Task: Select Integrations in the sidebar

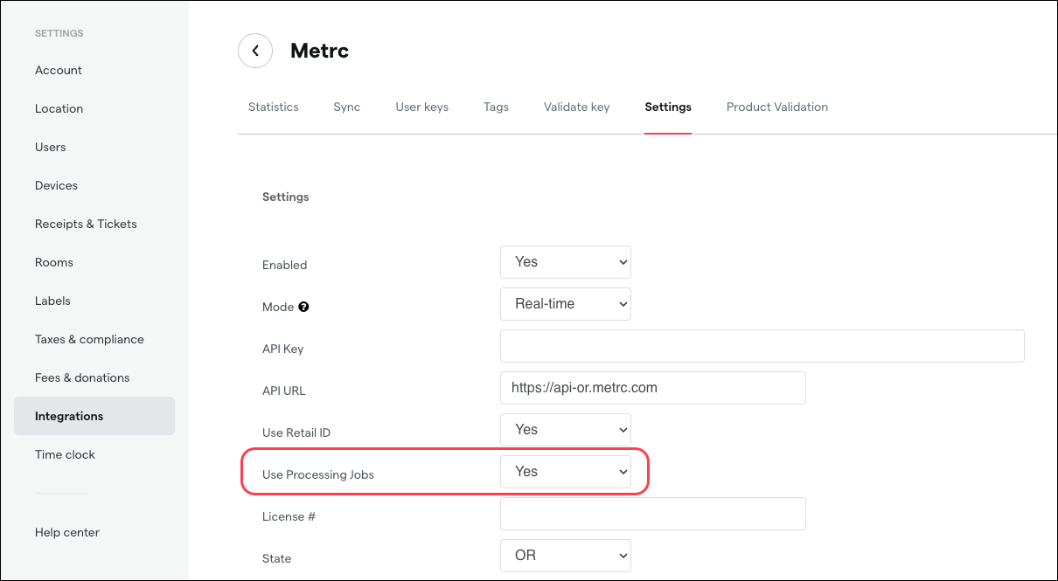Action: coord(94,416)
